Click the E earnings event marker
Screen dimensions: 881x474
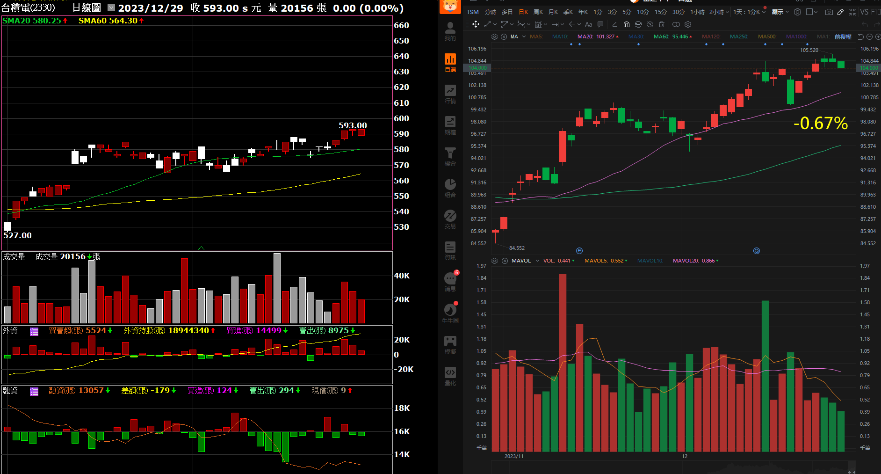[579, 251]
